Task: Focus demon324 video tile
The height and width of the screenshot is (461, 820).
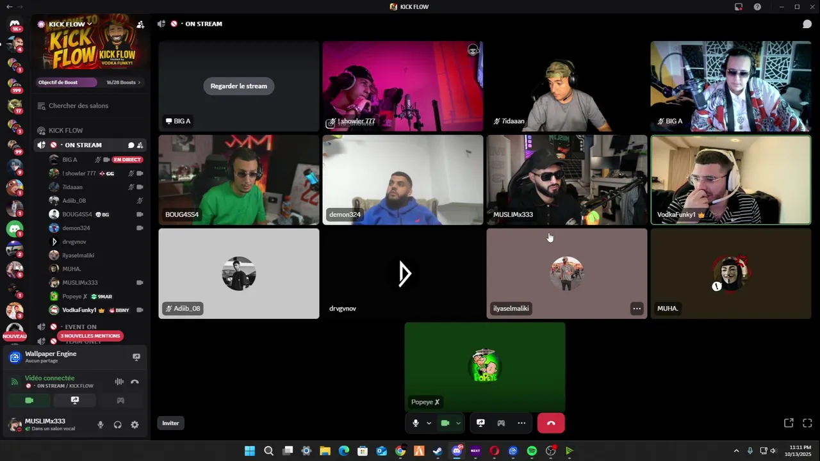Action: point(403,180)
